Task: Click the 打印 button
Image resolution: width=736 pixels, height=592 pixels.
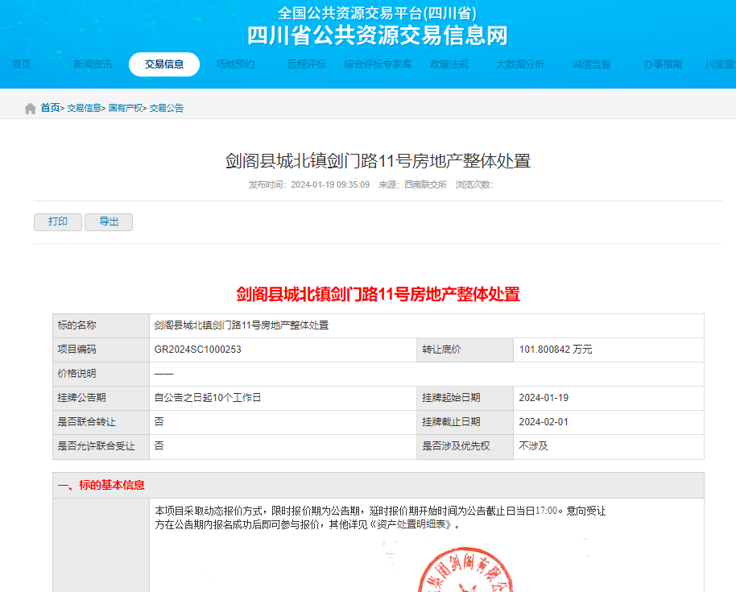Action: tap(58, 222)
